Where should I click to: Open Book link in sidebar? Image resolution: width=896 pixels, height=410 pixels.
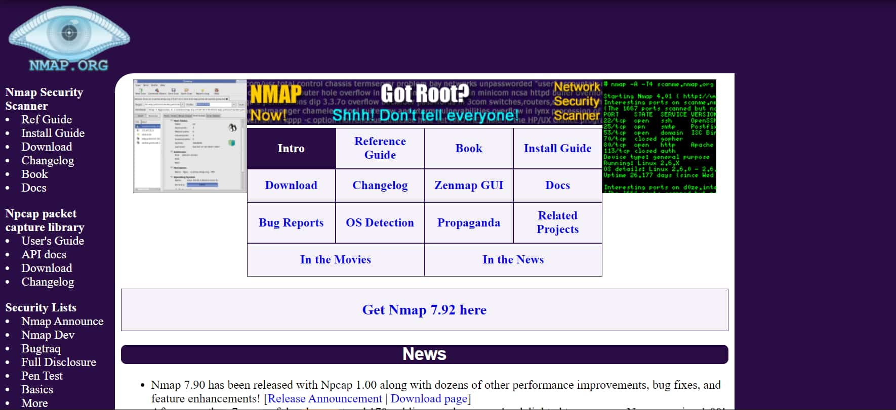(x=34, y=174)
